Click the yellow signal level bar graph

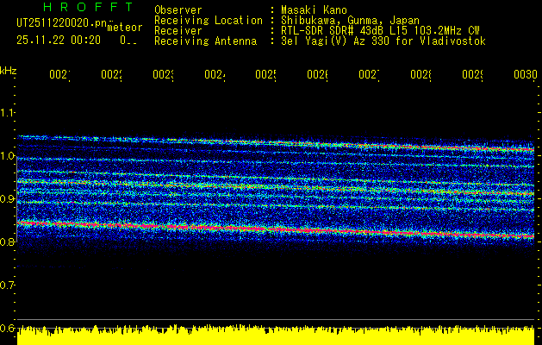(x=276, y=336)
